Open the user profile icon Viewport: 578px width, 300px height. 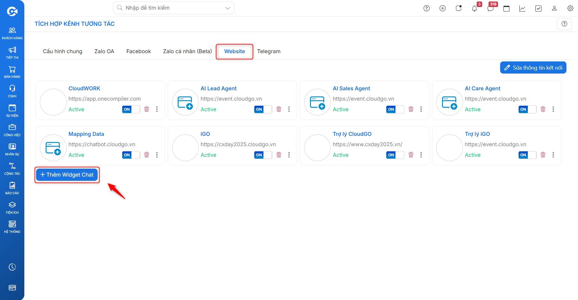click(x=554, y=9)
